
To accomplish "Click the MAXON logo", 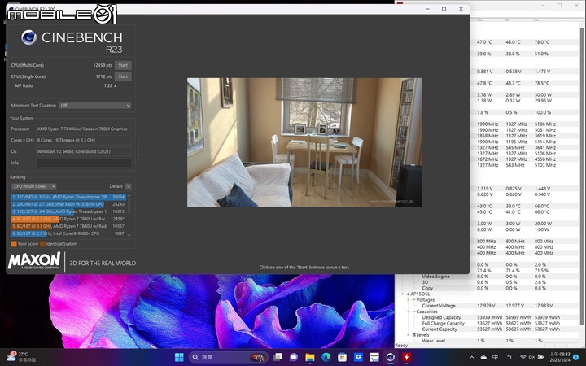I will (34, 260).
